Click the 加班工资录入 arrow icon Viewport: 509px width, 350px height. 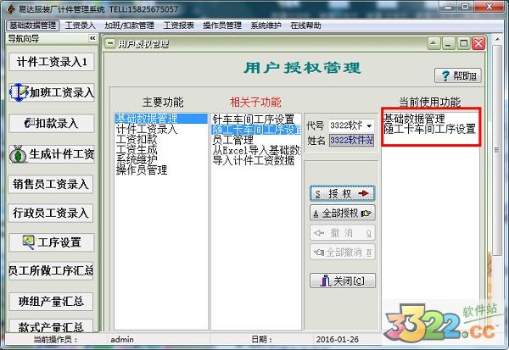(19, 92)
